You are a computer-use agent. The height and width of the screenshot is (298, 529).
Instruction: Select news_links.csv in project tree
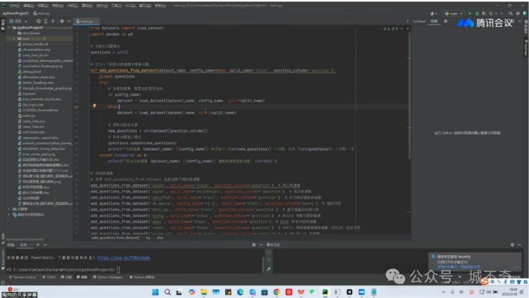tap(31, 121)
